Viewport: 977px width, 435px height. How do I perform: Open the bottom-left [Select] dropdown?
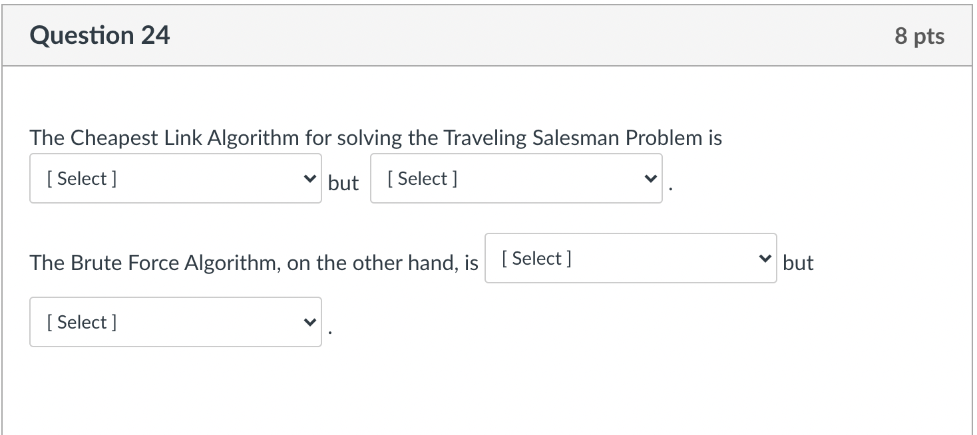175,321
